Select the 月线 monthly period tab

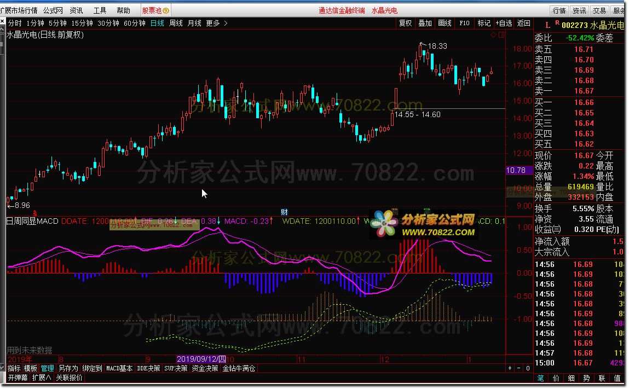pos(194,24)
